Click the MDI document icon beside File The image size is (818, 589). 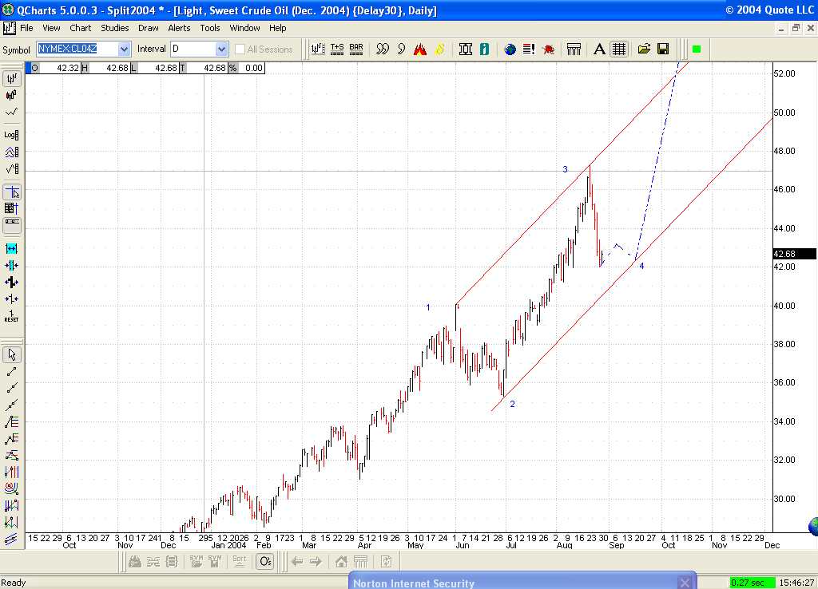(x=9, y=28)
